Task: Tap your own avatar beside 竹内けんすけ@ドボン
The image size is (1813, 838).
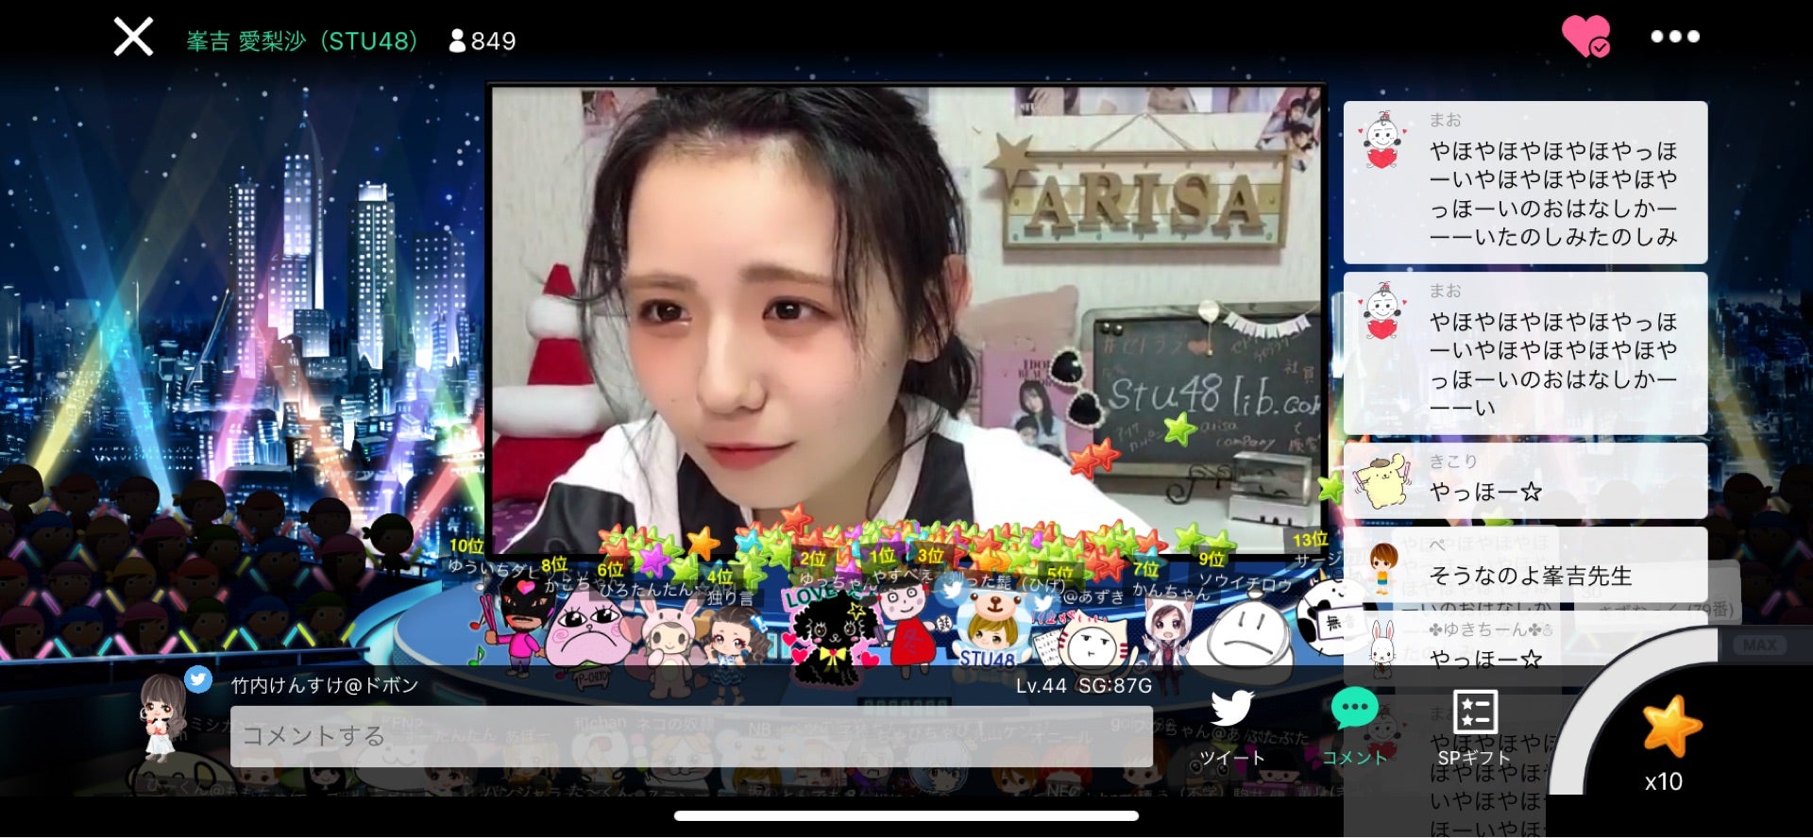Action: tap(164, 719)
